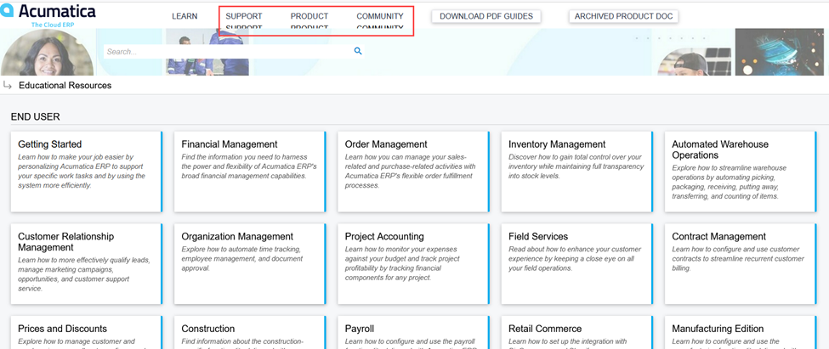This screenshot has height=349, width=829.
Task: Open the Construction card
Action: tap(250, 333)
